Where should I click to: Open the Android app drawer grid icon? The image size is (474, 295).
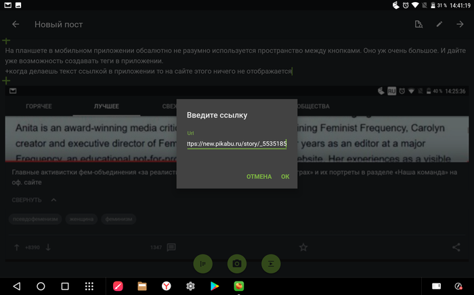pos(89,286)
